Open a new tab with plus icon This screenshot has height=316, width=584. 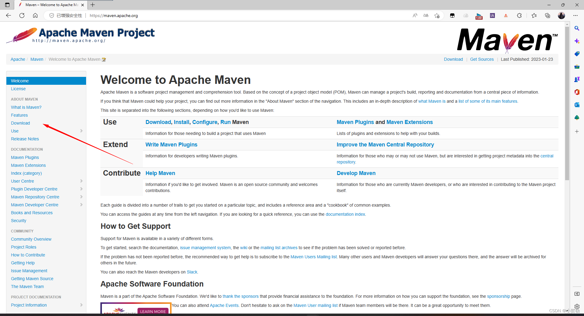click(93, 5)
